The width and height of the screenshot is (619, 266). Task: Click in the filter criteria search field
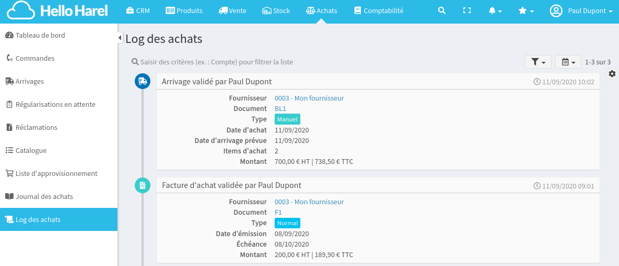216,62
